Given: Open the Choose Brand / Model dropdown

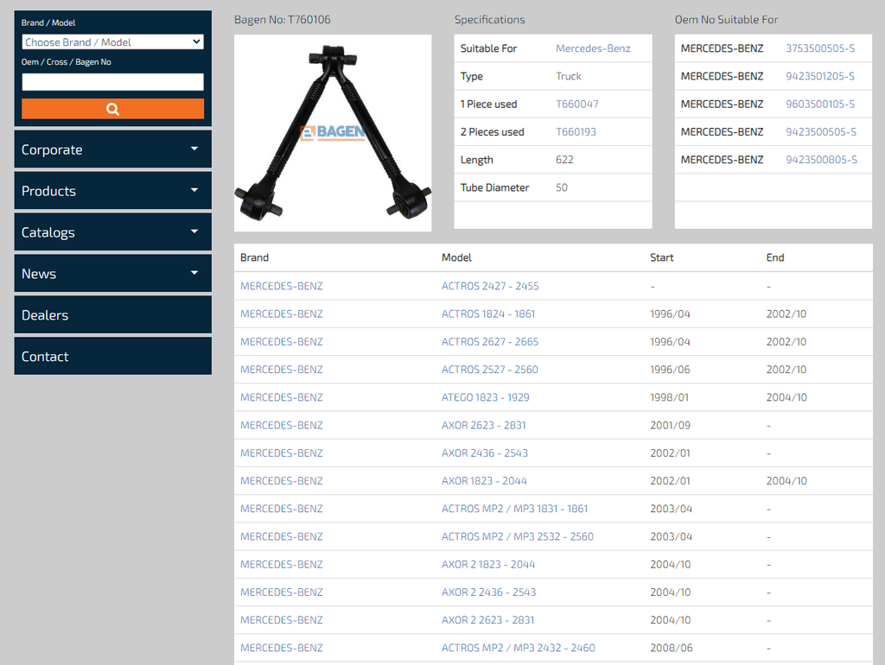Looking at the screenshot, I should [112, 41].
